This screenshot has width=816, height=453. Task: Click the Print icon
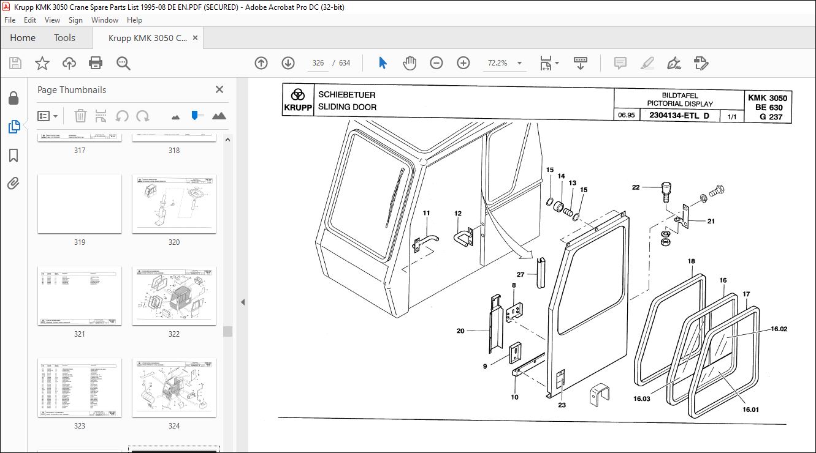tap(96, 63)
